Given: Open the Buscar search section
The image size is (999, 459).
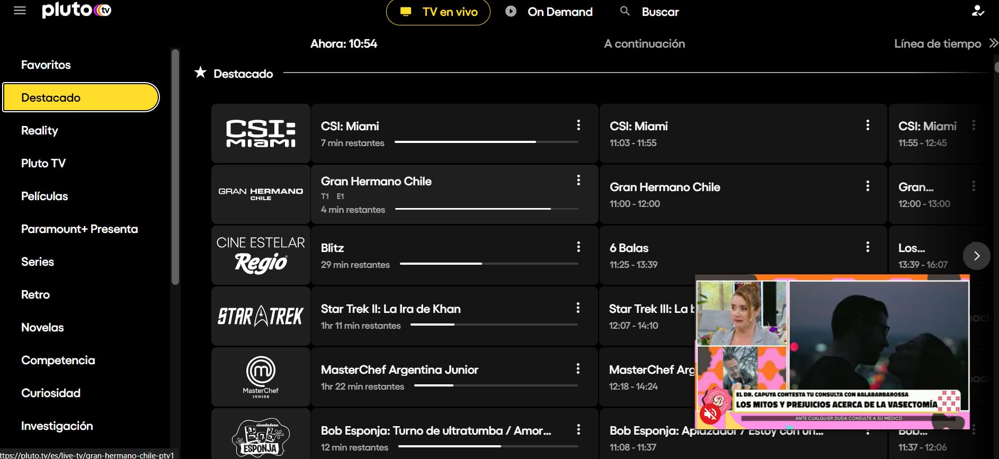Looking at the screenshot, I should 649,12.
